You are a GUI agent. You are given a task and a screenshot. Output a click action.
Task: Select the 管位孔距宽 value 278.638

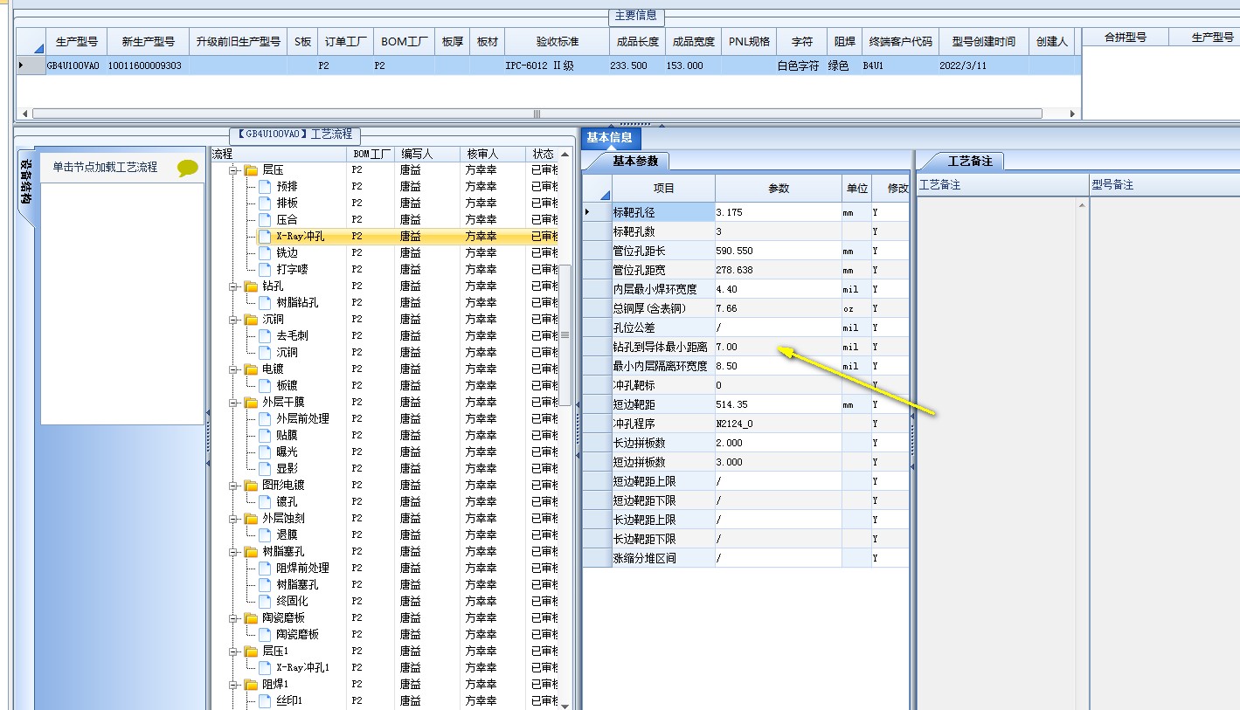(x=778, y=270)
